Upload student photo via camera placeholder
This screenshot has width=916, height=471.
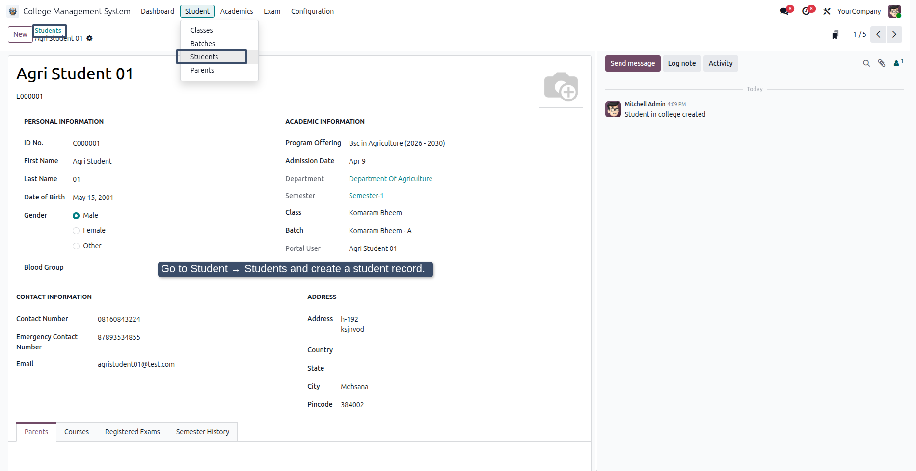pyautogui.click(x=561, y=86)
